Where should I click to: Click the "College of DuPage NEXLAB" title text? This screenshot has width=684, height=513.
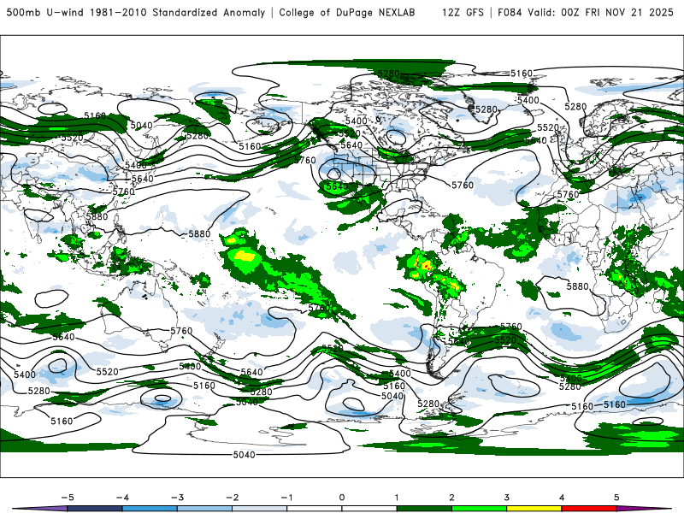[x=347, y=12]
